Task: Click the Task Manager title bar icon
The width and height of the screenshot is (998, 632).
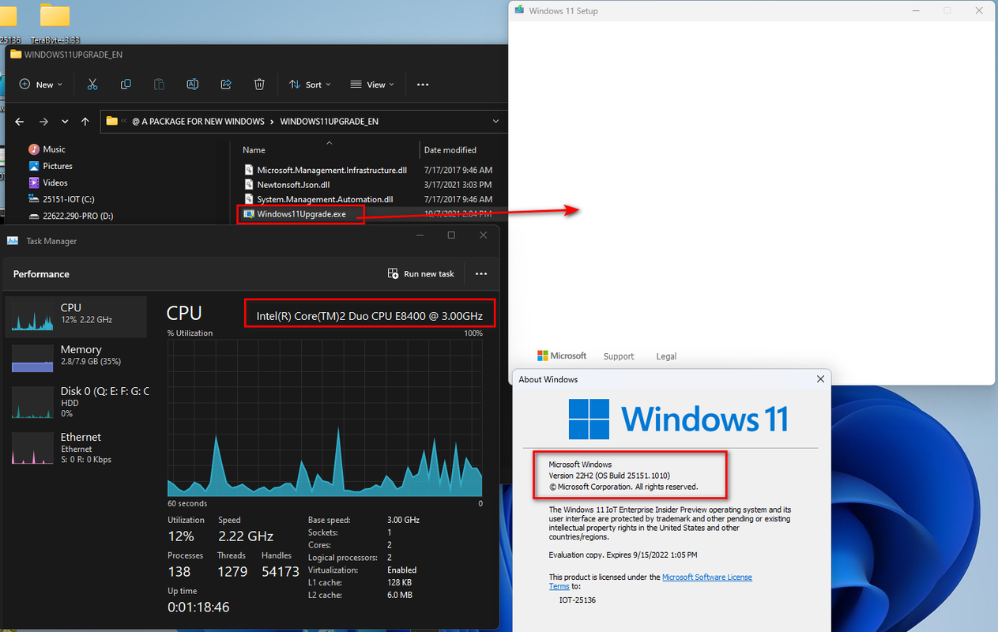Action: click(x=13, y=241)
